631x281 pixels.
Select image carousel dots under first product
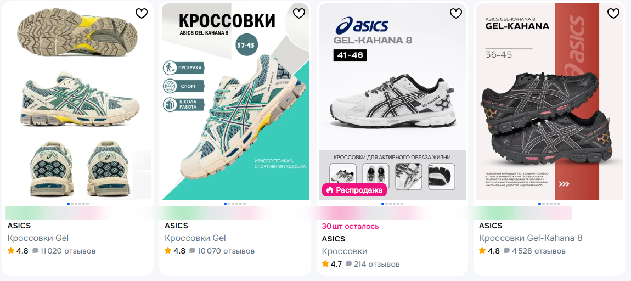pos(78,204)
